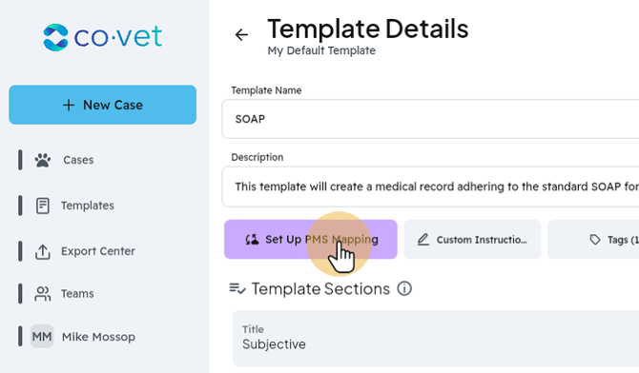Click the back arrow beside Template Details

(x=241, y=34)
